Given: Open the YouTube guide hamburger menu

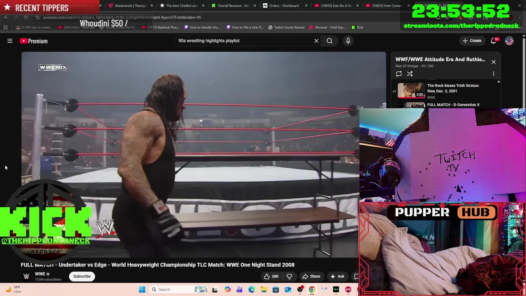Looking at the screenshot, I should [x=10, y=41].
